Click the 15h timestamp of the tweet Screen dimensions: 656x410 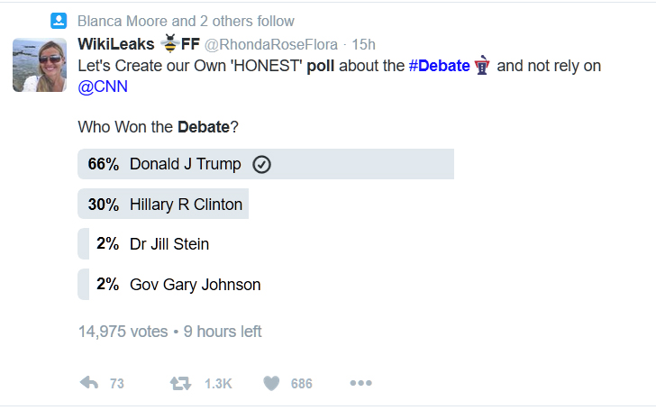pyautogui.click(x=363, y=44)
